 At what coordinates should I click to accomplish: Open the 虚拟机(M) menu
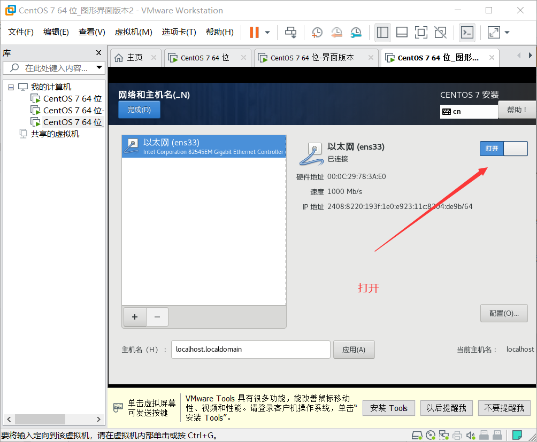133,32
